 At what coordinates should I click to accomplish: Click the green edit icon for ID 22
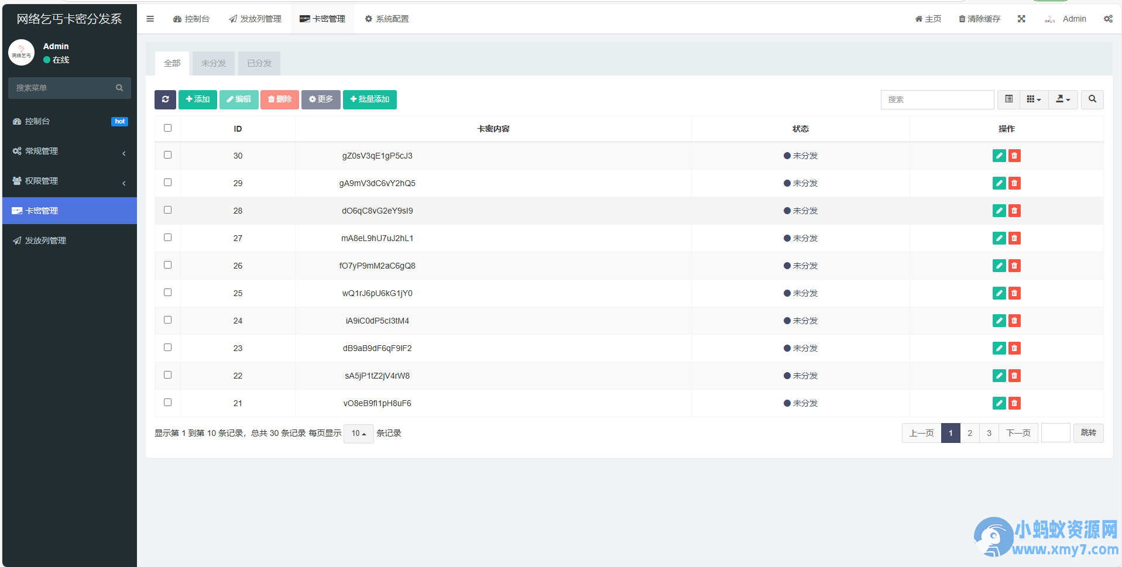[x=999, y=376]
